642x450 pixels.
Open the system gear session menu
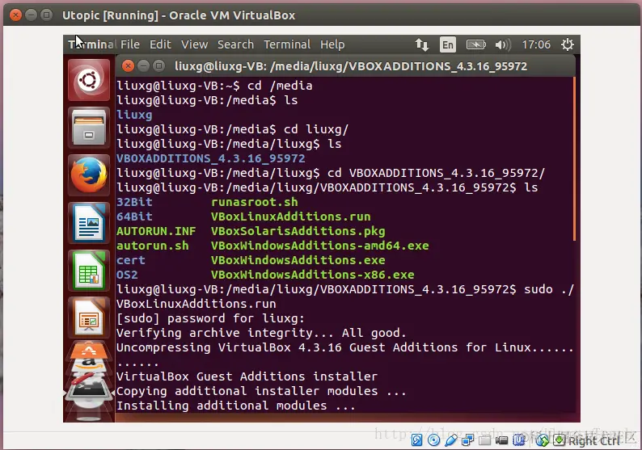(568, 44)
